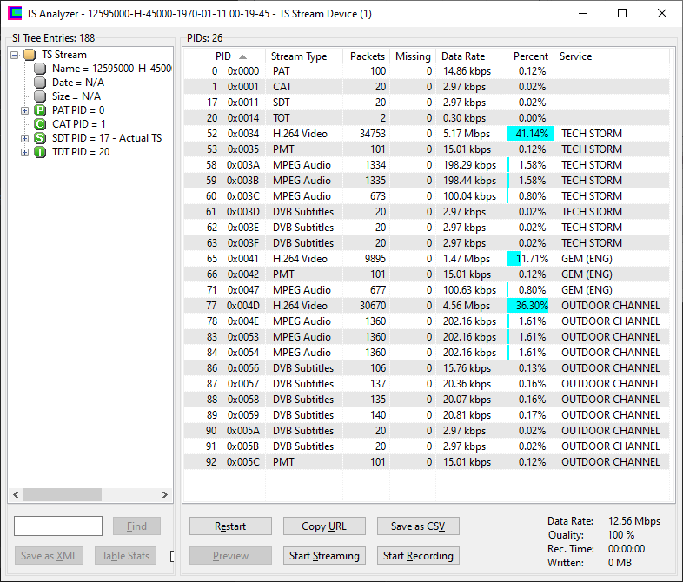Sort by the Data Rate column header

(463, 56)
